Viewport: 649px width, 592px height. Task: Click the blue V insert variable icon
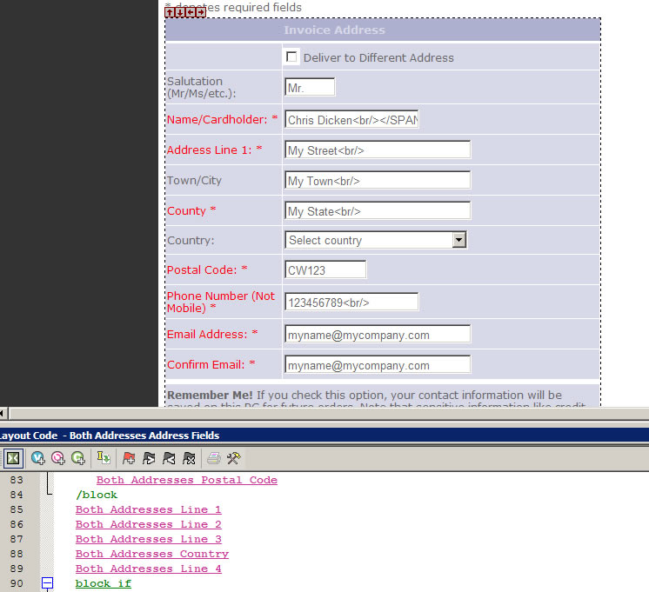pyautogui.click(x=38, y=457)
